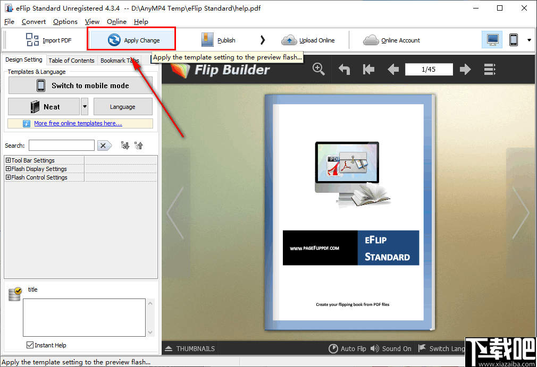Click the Flip Builder logo

click(x=221, y=70)
